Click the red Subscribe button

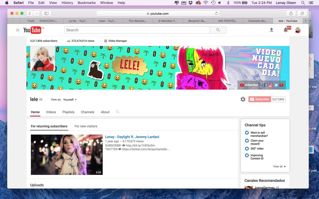pos(260,99)
